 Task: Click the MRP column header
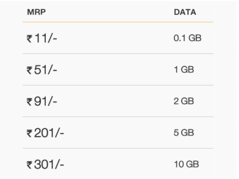[36, 12]
